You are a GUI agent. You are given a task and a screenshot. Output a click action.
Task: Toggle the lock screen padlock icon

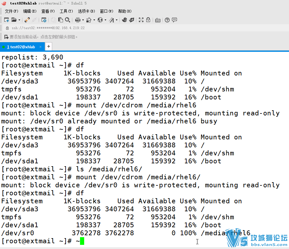click(148, 20)
